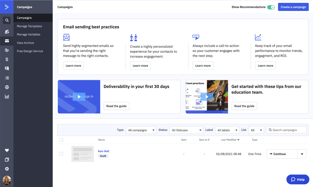Viewport: 313px width, 187px height.
Task: Click the Create a campaign button
Action: [x=293, y=7]
